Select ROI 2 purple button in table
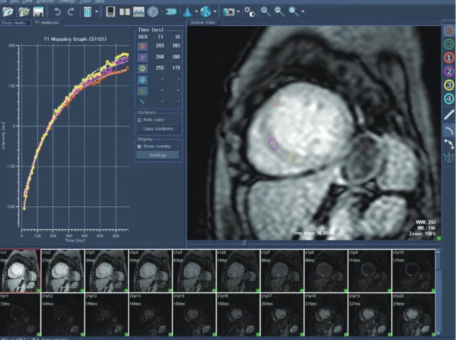The height and width of the screenshot is (340, 458). 143,58
